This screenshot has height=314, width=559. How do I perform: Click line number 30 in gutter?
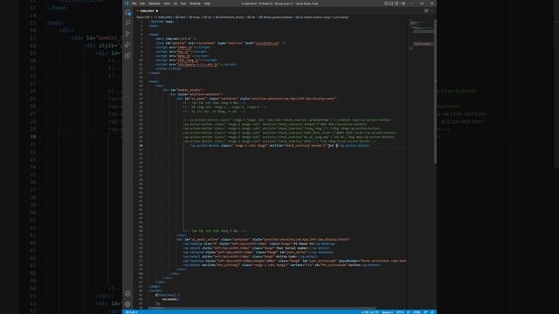141,146
